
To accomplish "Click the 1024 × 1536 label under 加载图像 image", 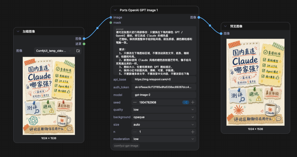I will coord(49,138).
